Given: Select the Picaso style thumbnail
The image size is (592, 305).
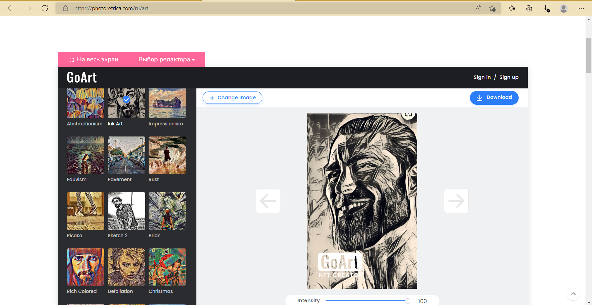Looking at the screenshot, I should point(85,211).
